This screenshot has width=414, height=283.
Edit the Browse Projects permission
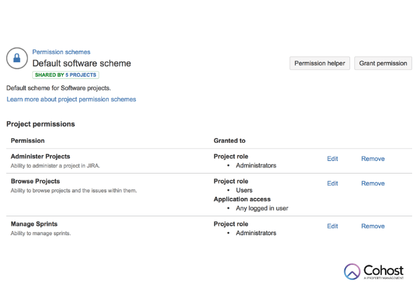coord(332,184)
